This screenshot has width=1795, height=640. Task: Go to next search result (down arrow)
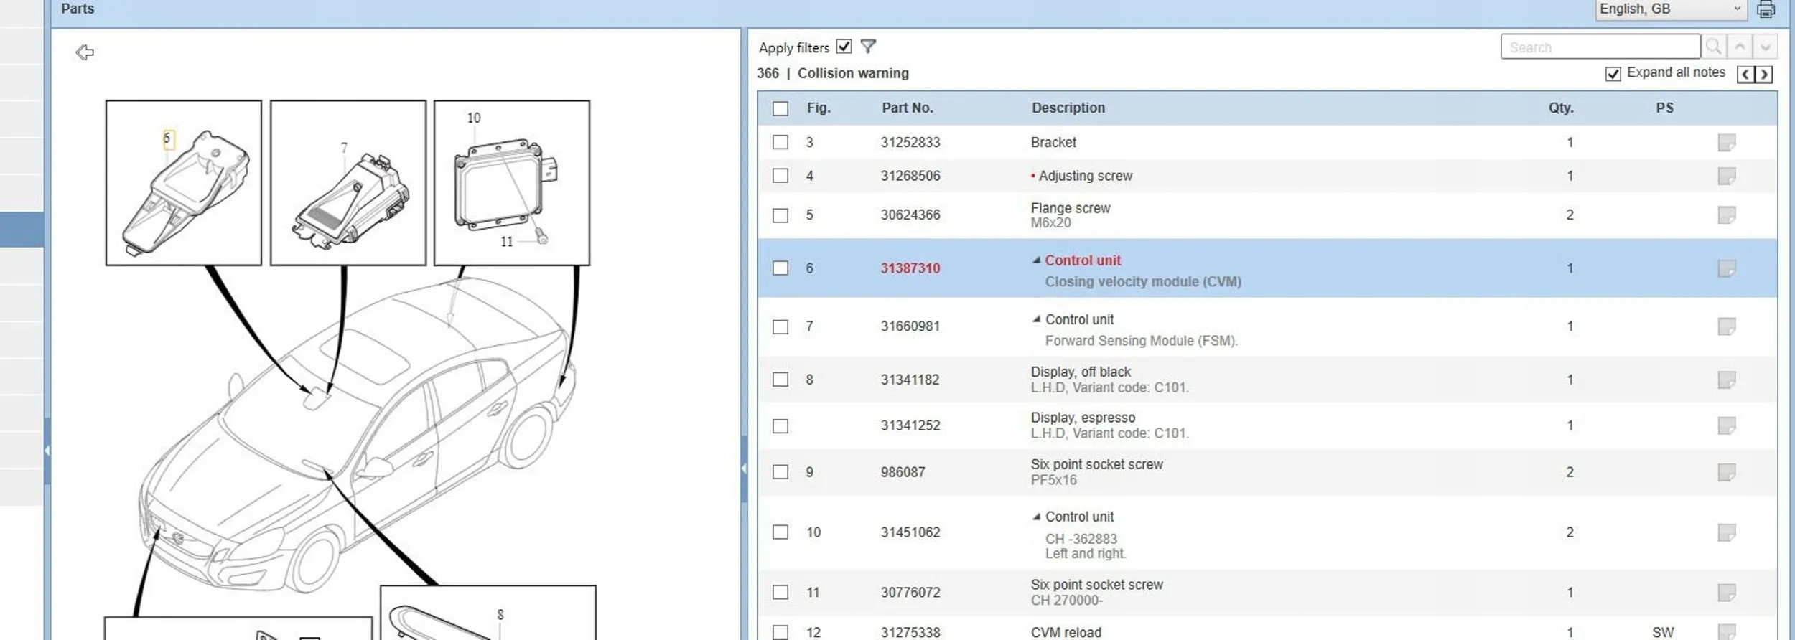click(x=1765, y=47)
